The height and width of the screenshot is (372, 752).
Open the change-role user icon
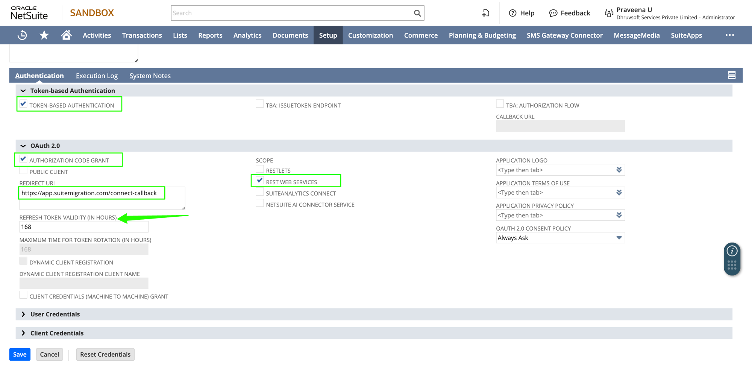[609, 13]
